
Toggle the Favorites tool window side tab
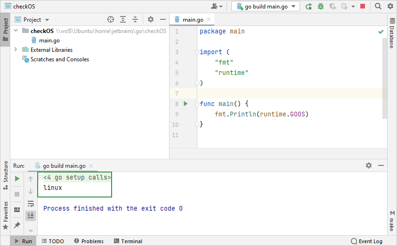click(x=5, y=215)
